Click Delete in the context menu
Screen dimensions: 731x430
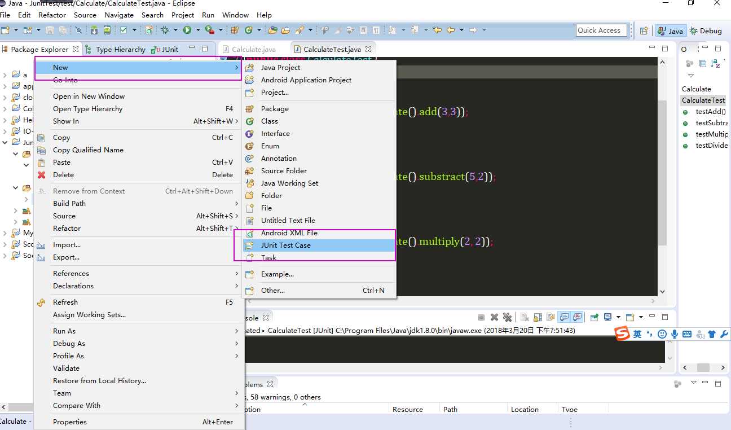[139, 174]
